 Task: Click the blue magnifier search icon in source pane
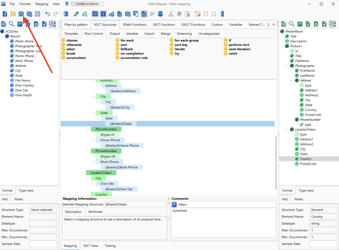click(12, 24)
